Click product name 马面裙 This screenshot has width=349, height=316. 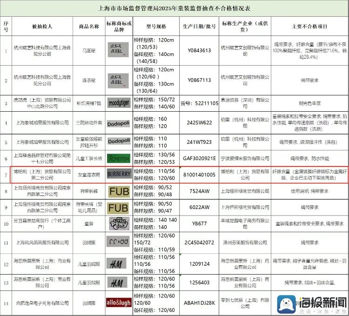coord(89,51)
